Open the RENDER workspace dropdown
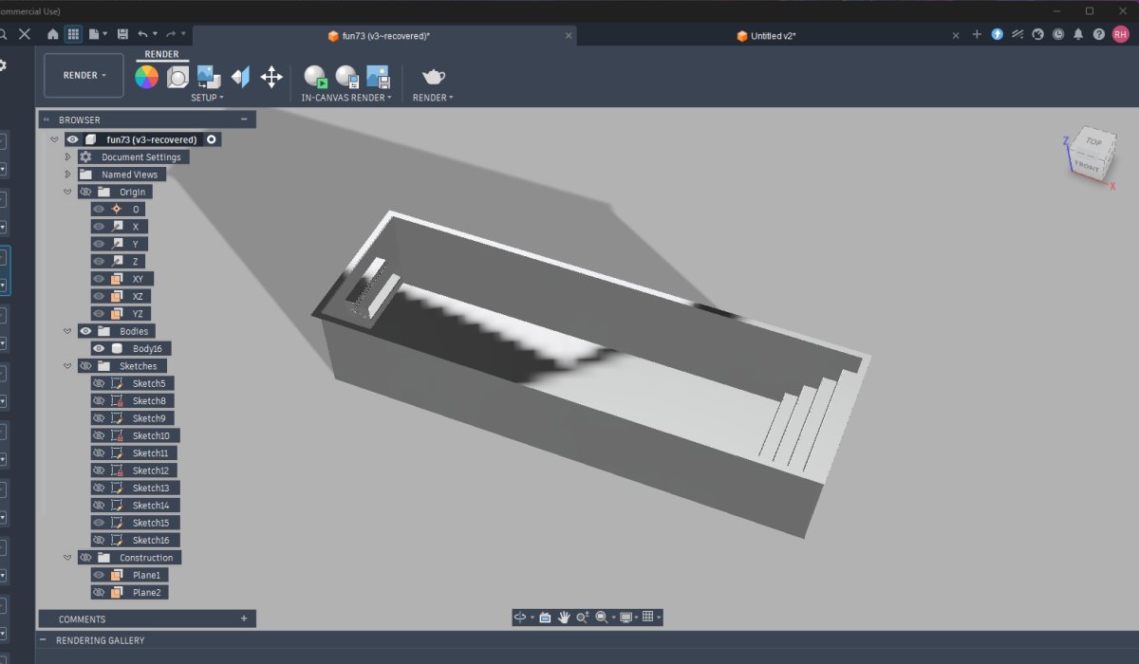This screenshot has height=664, width=1139. click(x=84, y=75)
